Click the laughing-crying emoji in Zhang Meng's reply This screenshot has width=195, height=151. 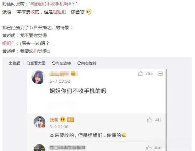[x=124, y=135]
